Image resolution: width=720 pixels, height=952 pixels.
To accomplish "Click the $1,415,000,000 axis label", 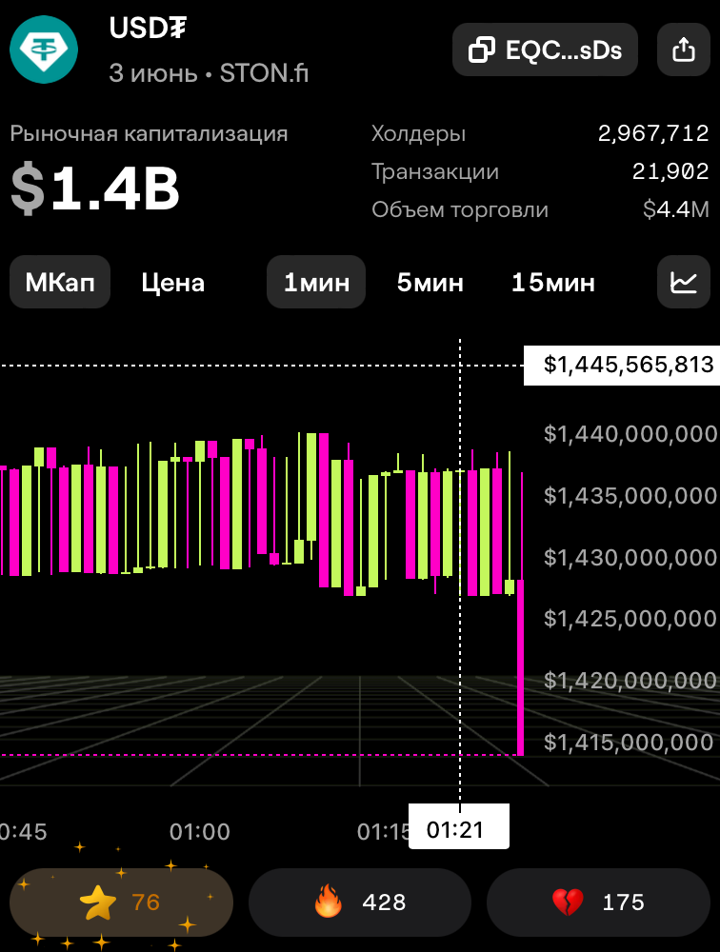I will point(629,743).
